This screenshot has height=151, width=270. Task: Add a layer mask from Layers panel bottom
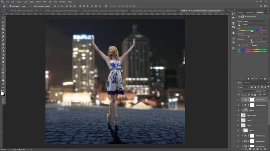click(250, 149)
